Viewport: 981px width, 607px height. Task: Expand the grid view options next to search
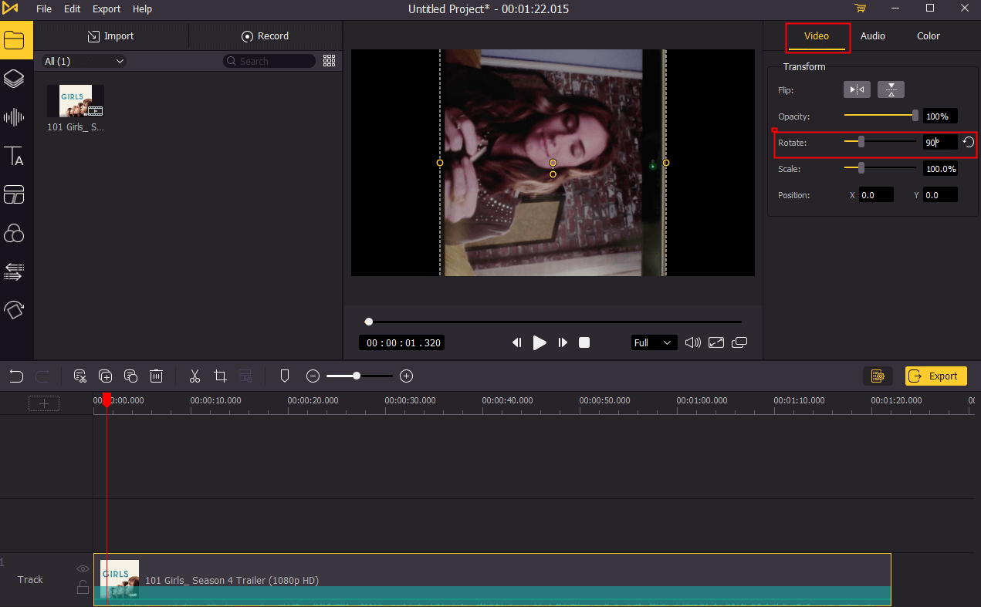pos(329,60)
